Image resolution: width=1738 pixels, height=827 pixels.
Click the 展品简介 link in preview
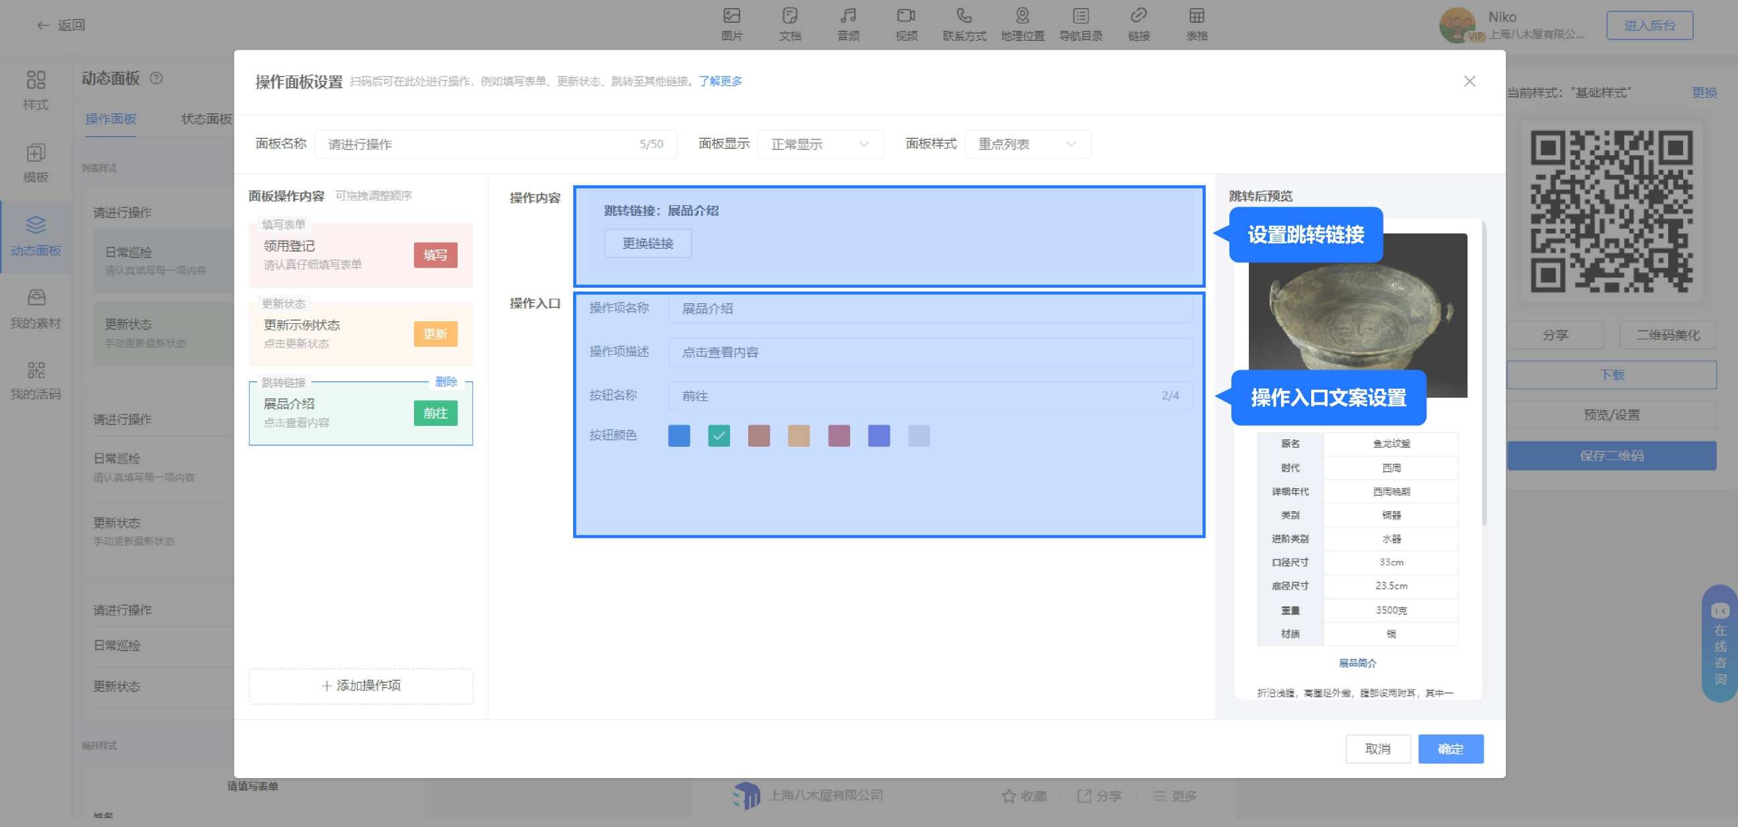[1358, 663]
